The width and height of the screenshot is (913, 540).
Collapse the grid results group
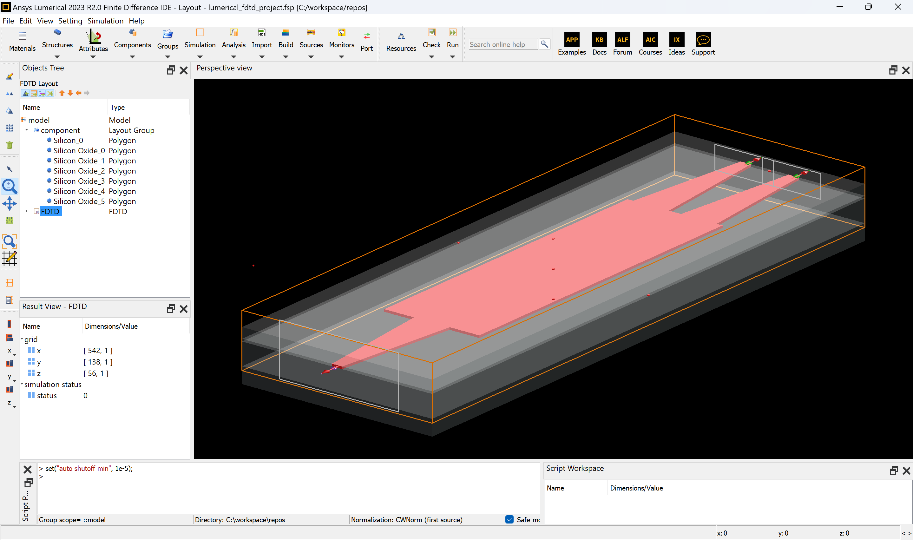coord(22,339)
